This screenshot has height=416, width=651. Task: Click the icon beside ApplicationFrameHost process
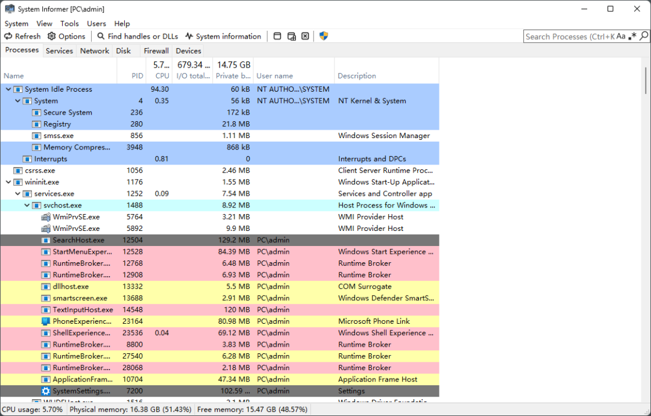pos(46,379)
